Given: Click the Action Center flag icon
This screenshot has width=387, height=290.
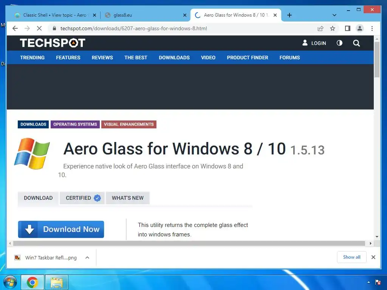Looking at the screenshot, I should click(378, 282).
